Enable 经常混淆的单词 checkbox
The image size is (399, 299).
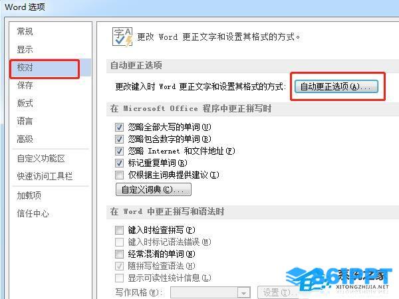click(119, 254)
